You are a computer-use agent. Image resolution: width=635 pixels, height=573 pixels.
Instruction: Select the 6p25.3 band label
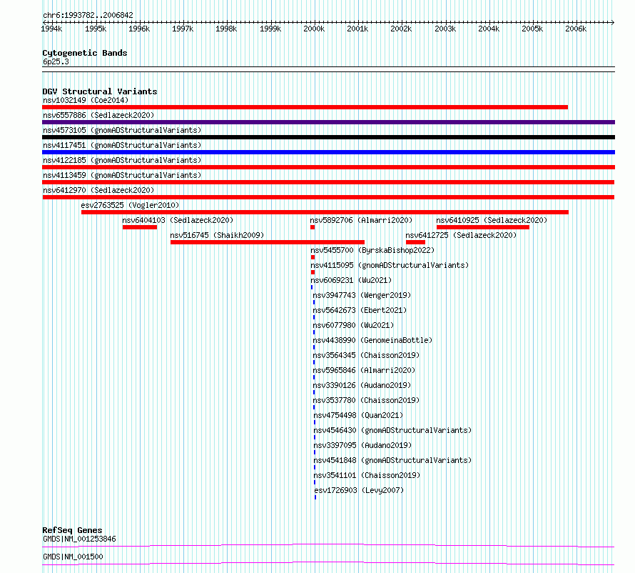pyautogui.click(x=56, y=61)
